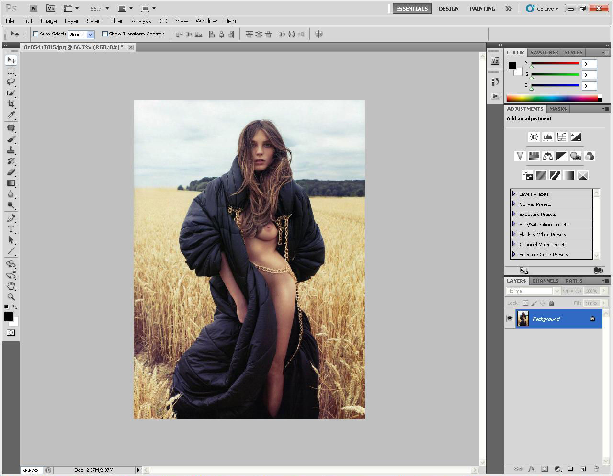This screenshot has width=613, height=476.
Task: Switch to the Painting workspace
Action: pyautogui.click(x=482, y=8)
